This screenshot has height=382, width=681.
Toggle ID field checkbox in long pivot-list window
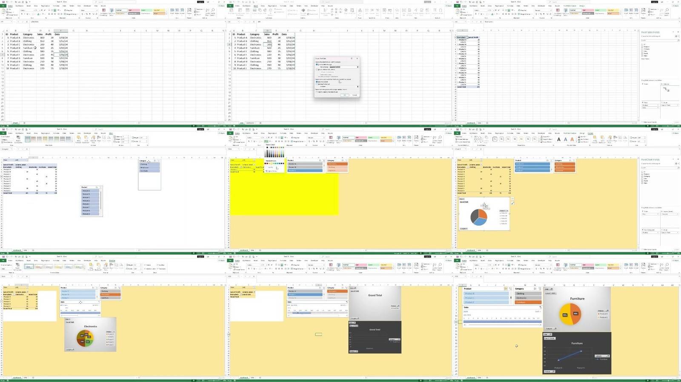642,44
